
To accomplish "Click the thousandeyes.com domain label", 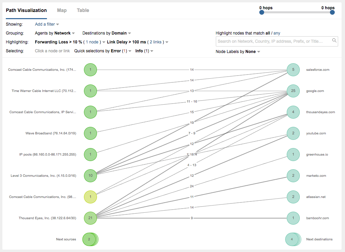I will [x=320, y=112].
